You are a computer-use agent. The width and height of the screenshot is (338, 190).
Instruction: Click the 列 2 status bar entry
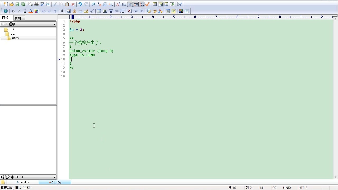(249, 188)
